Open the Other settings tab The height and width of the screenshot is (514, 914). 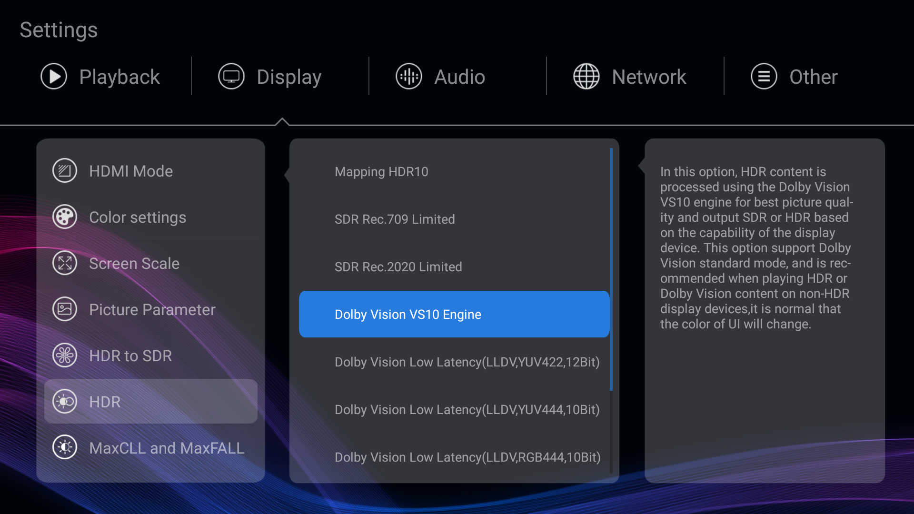[794, 77]
